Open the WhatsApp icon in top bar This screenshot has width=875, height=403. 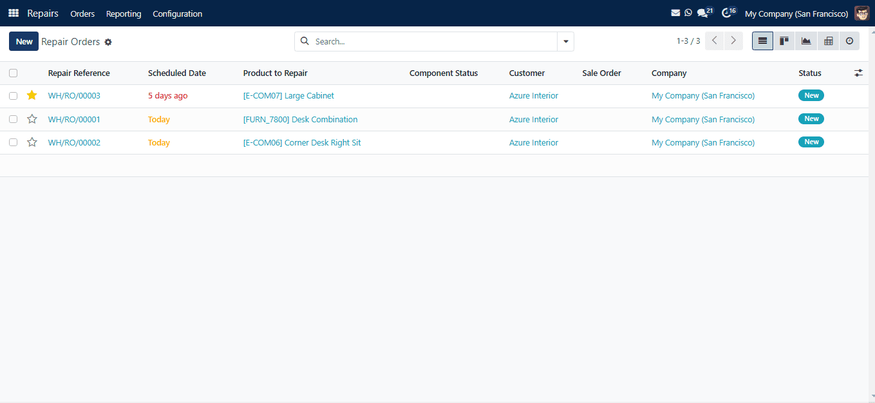pos(688,13)
